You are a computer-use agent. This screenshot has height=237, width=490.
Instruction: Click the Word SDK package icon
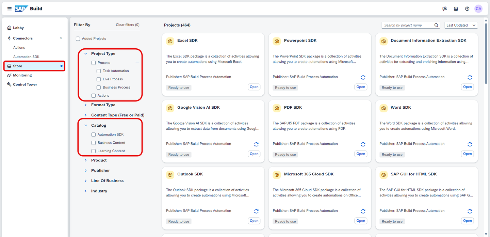point(384,108)
